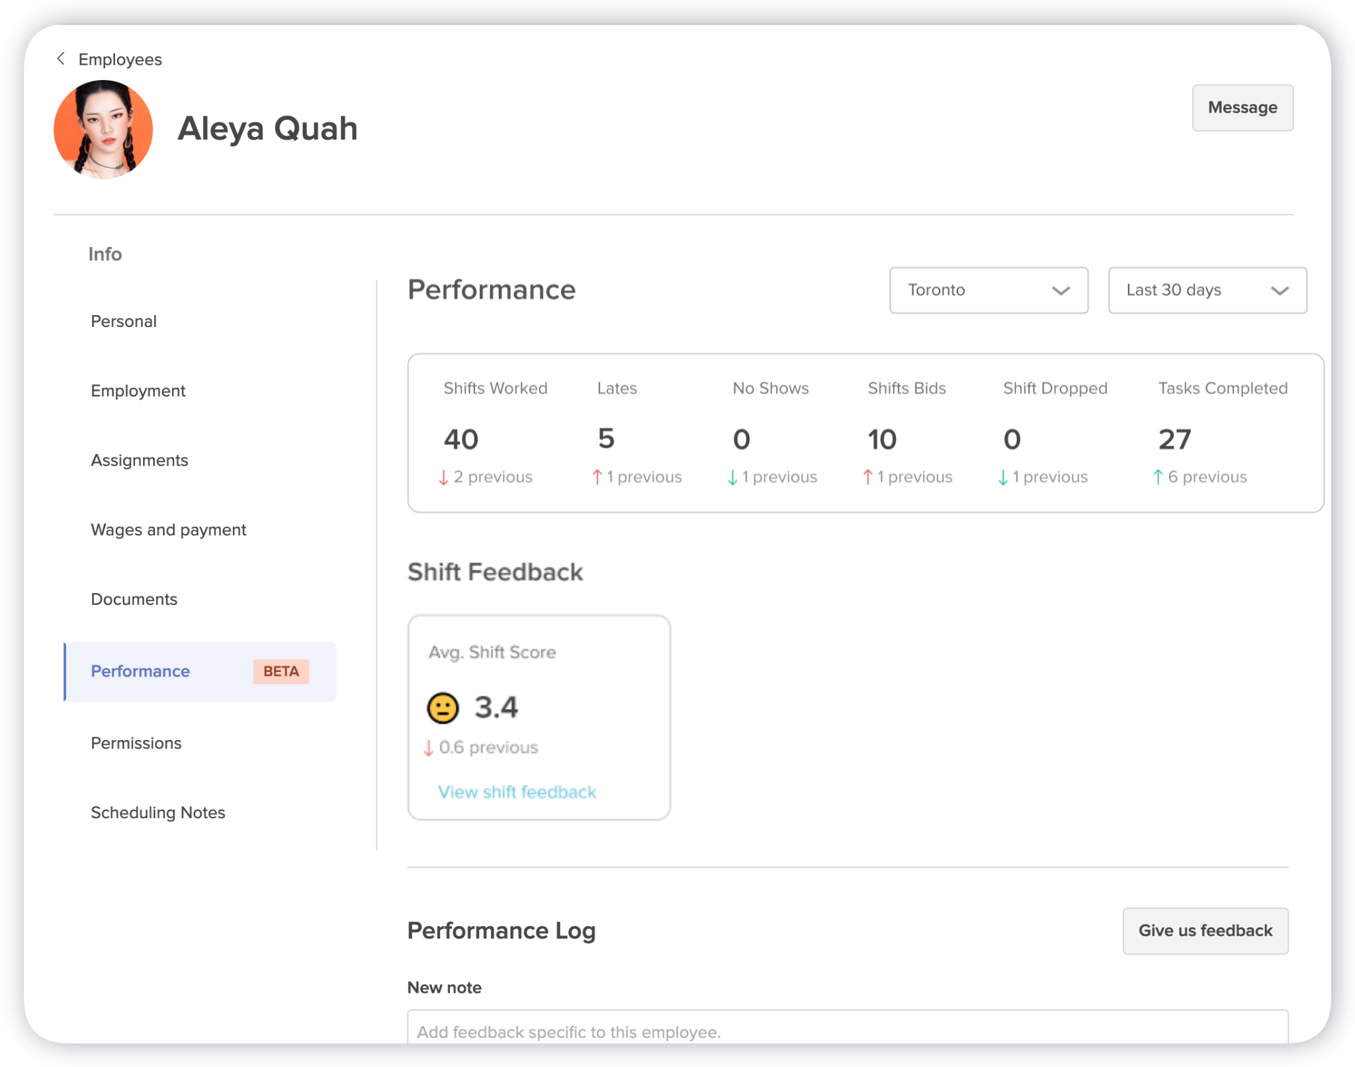Viewport: 1355px width, 1067px height.
Task: Click the green up arrow under Tasks Completed
Action: tap(1157, 477)
